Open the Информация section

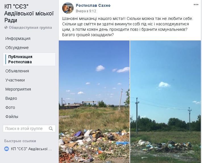[x=18, y=38]
